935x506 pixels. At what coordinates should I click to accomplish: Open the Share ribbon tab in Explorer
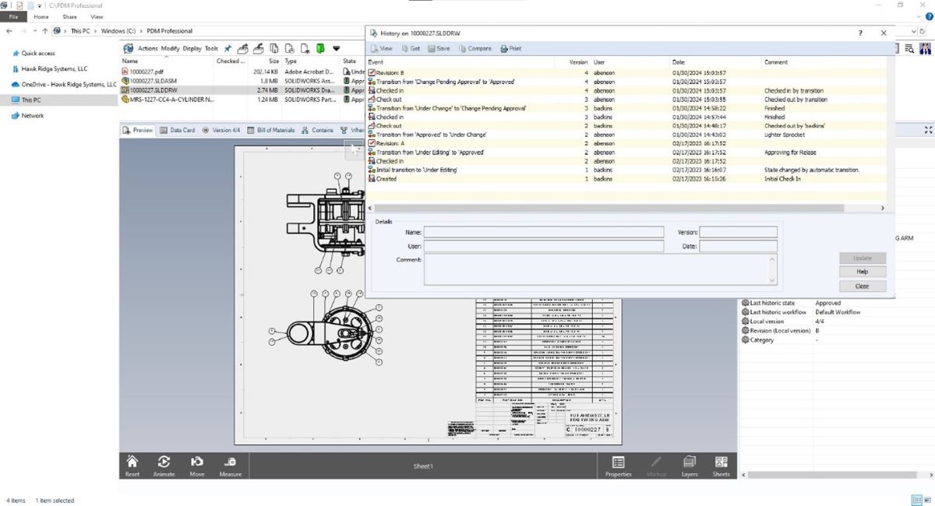[x=69, y=16]
